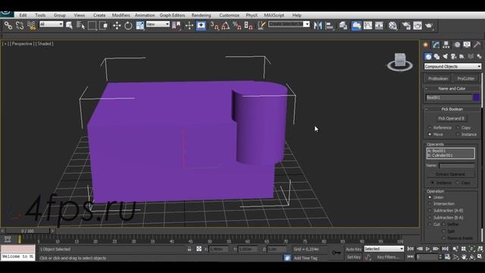Click the Align tool icon
485x273 pixels.
[330, 25]
